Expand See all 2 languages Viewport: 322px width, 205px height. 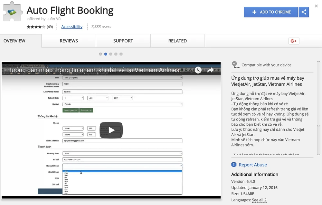point(259,200)
